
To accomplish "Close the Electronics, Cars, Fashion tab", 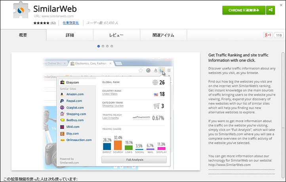I will 111,63.
